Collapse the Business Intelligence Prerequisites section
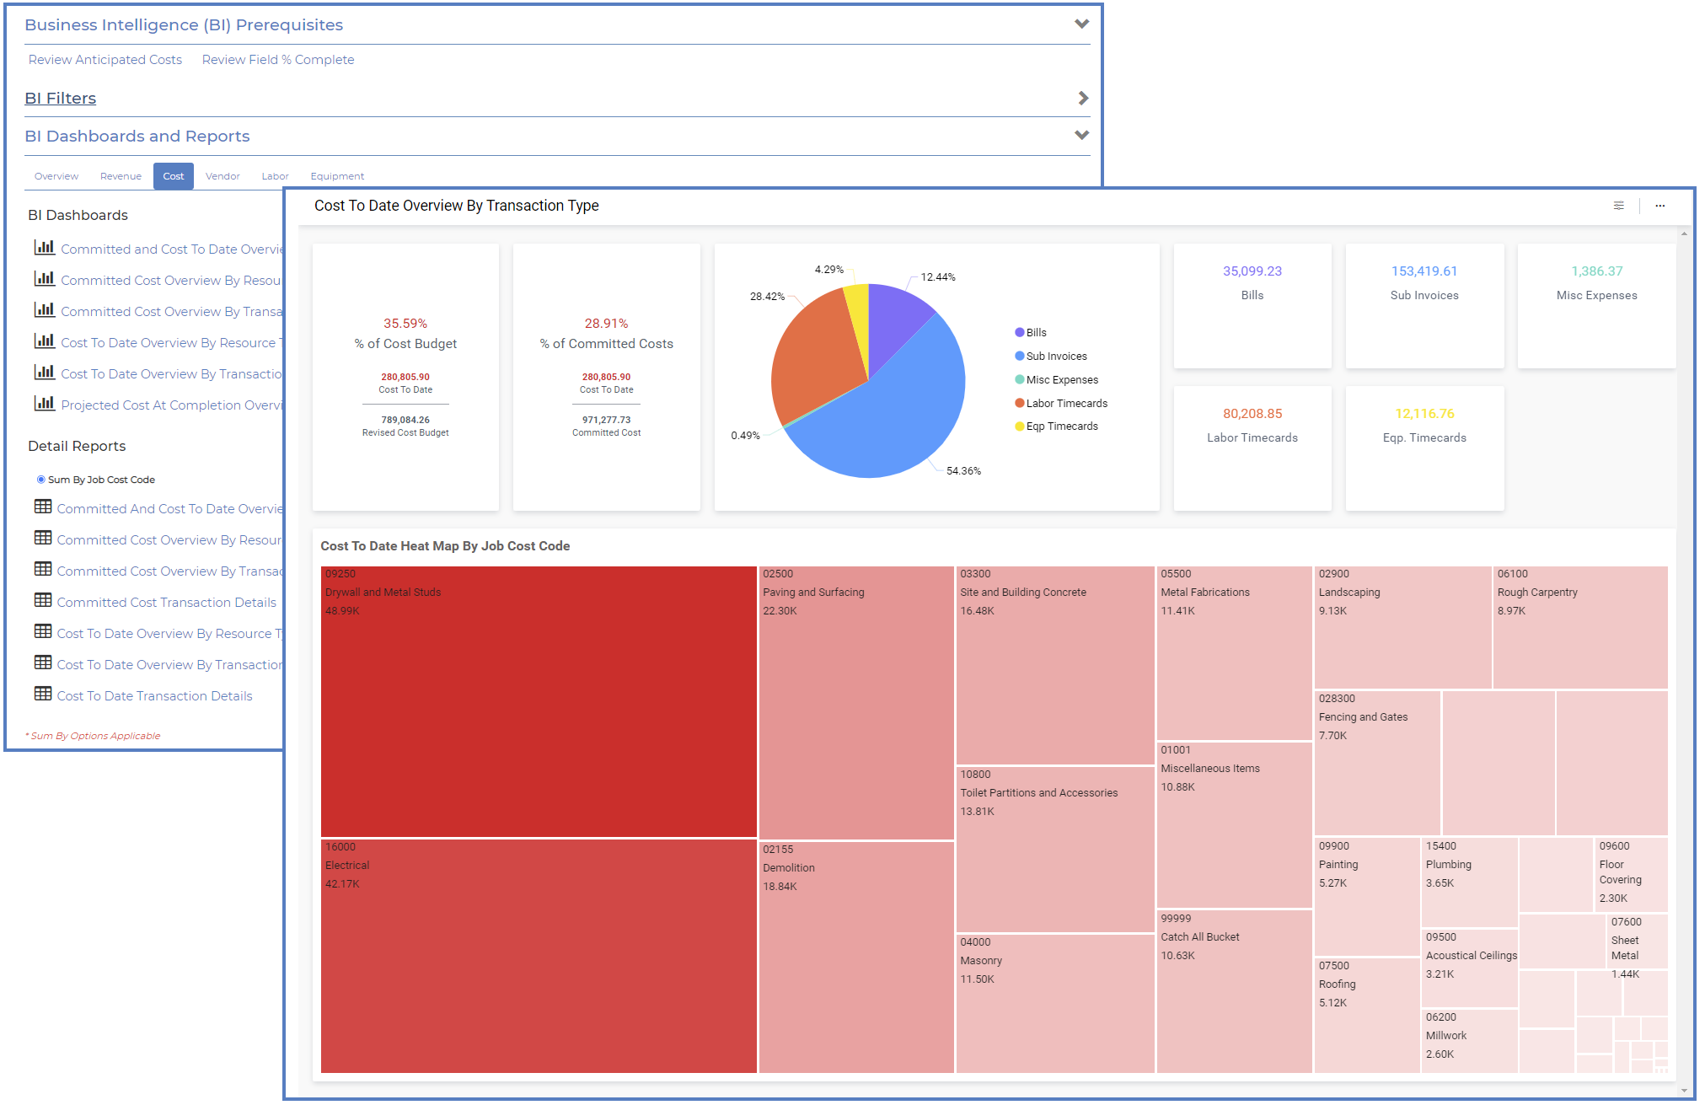Viewport: 1705px width, 1105px height. click(1081, 24)
